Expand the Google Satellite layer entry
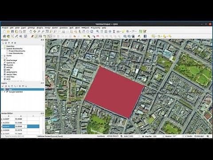Viewport: 213px width, 160px height. click(2, 92)
